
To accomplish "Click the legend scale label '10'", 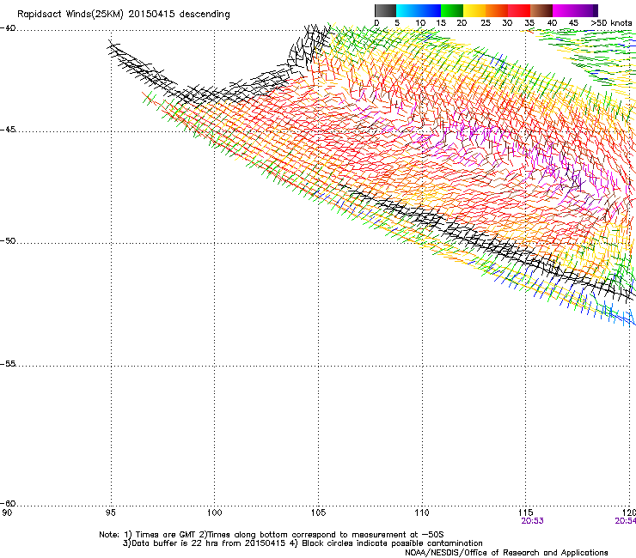I will click(420, 23).
